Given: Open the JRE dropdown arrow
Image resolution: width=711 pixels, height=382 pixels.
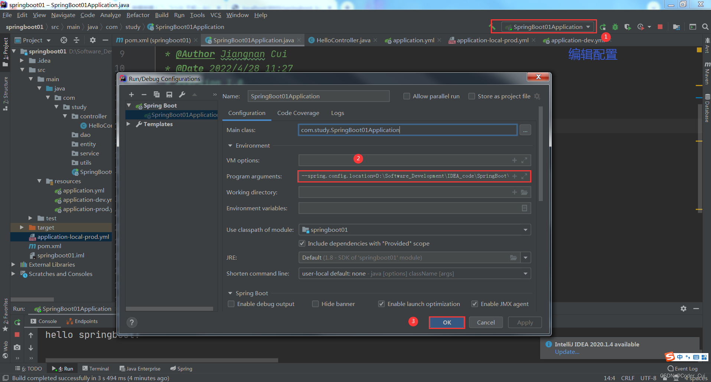Looking at the screenshot, I should tap(526, 258).
